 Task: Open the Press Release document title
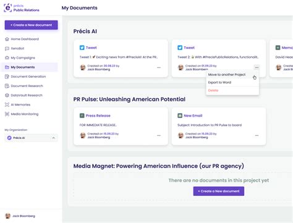[x=98, y=116]
